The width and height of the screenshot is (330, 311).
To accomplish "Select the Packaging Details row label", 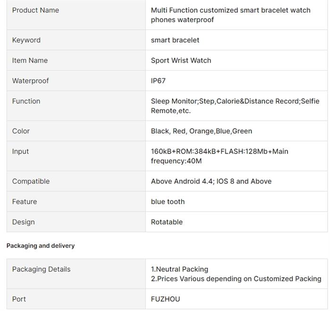I will point(41,270).
